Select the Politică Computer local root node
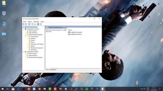Image resolution: width=163 pixels, height=91 pixels. (31, 27)
